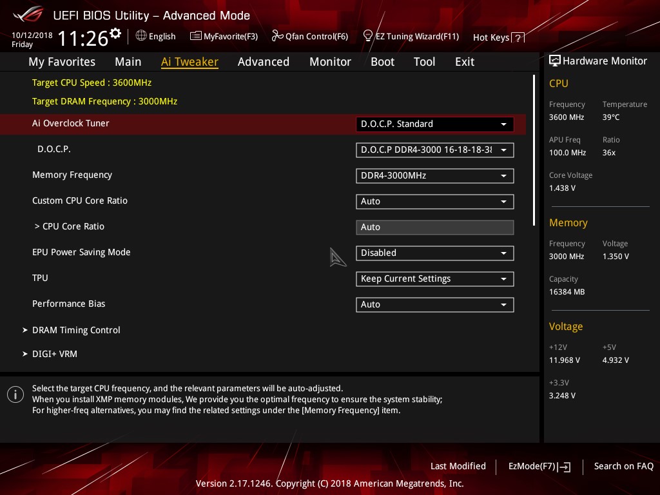Image resolution: width=660 pixels, height=495 pixels.
Task: Open Qfan Control(F6)
Action: click(x=316, y=36)
